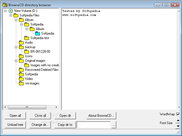Select the Softpedia folder below Recovered Deleted Files
The image size is (182, 136).
pyautogui.click(x=32, y=74)
